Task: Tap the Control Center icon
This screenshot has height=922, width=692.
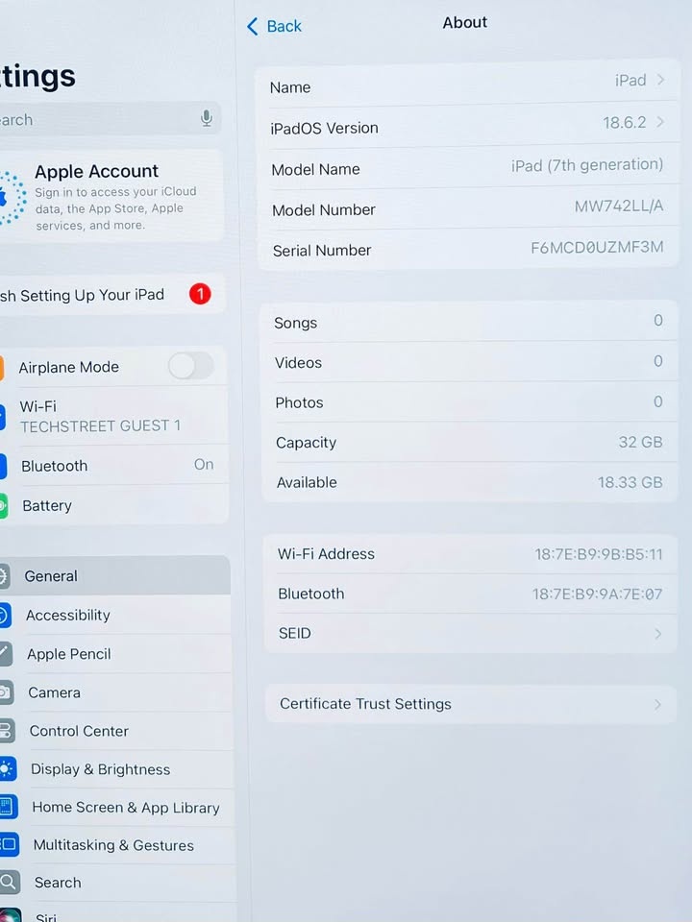Action: click(x=6, y=730)
